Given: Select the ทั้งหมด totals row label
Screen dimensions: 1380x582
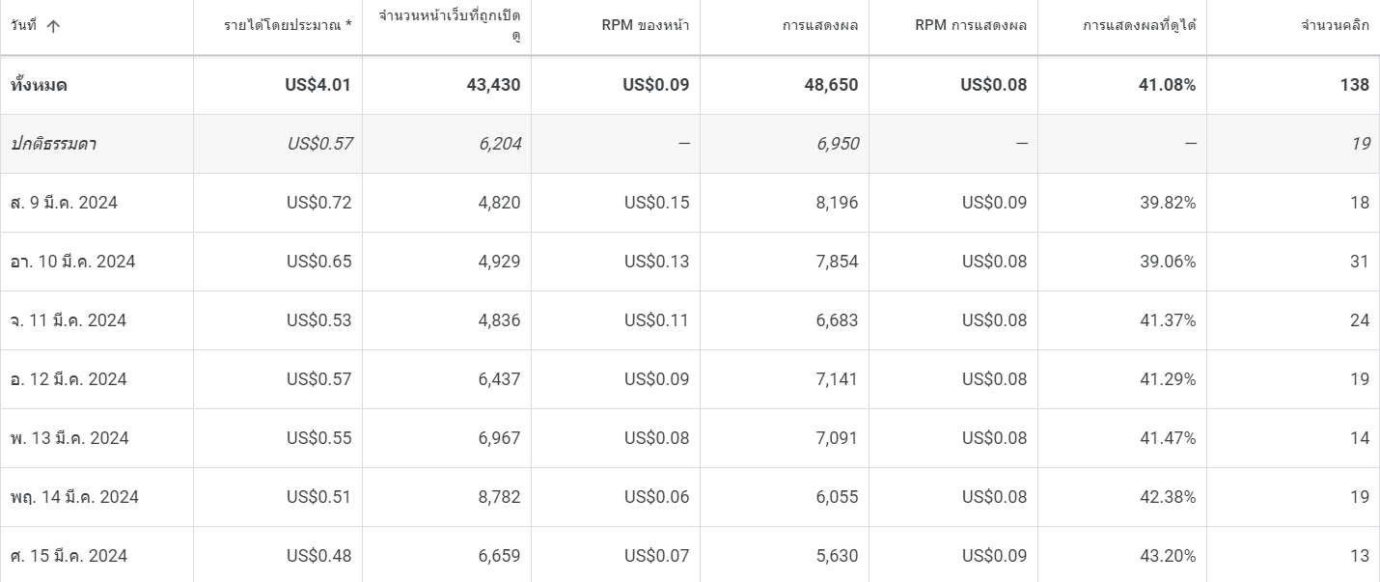Looking at the screenshot, I should [x=39, y=85].
